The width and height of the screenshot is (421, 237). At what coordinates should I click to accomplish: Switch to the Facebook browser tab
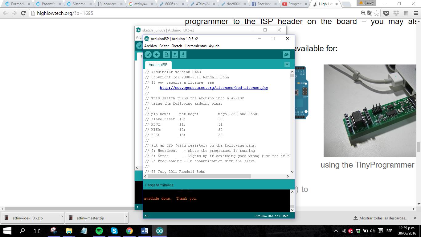click(264, 4)
